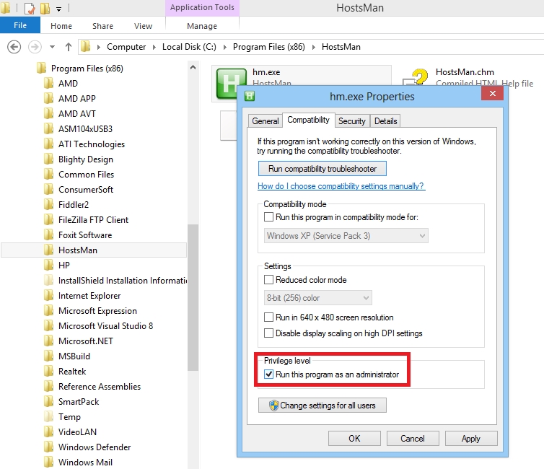
Task: Click the Microsoft.NET folder icon
Action: point(48,341)
